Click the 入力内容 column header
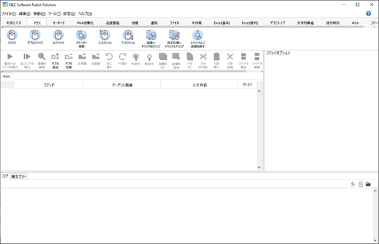The image size is (379, 244). click(x=199, y=85)
